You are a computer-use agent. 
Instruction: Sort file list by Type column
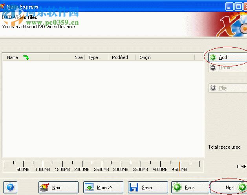(97, 57)
